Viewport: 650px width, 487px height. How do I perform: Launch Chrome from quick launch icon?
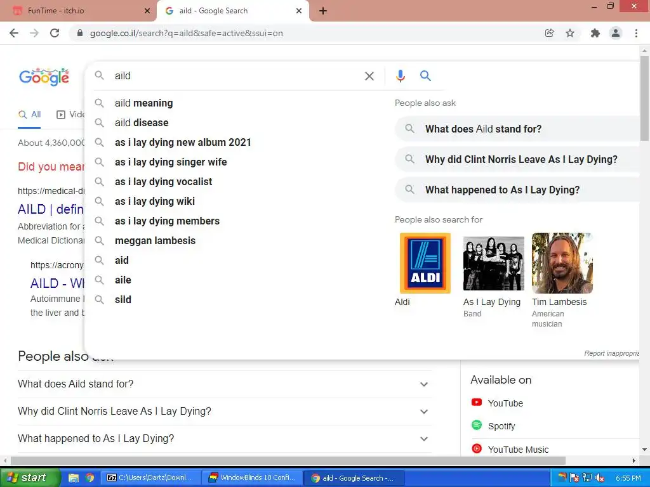tap(90, 478)
